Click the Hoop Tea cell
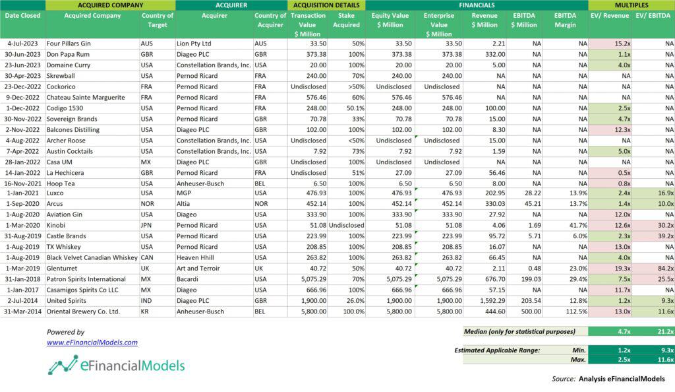This screenshot has width=675, height=392. click(x=92, y=183)
